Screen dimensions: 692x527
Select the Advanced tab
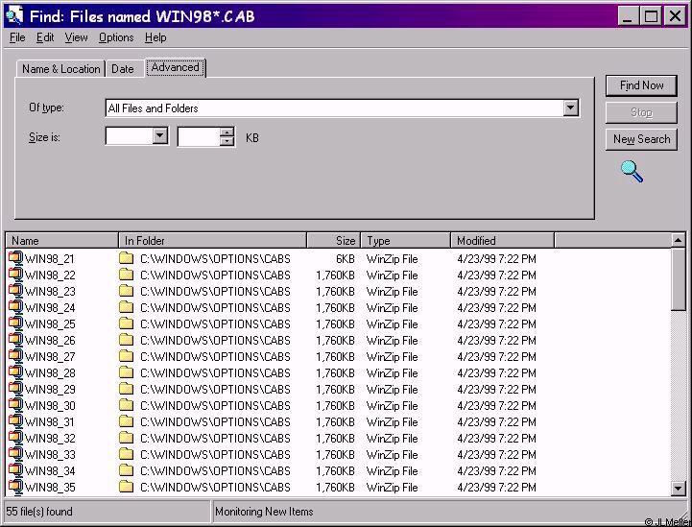coord(176,67)
